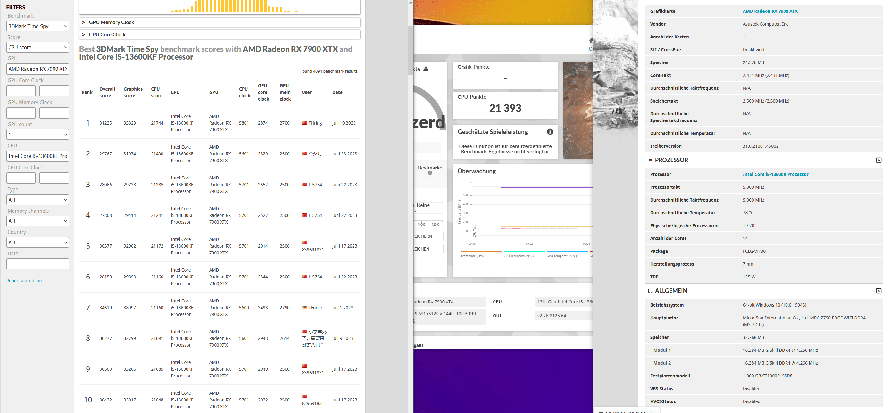Open the AMD Radeon RX 7900 XTX link
The image size is (890, 413).
pos(770,11)
